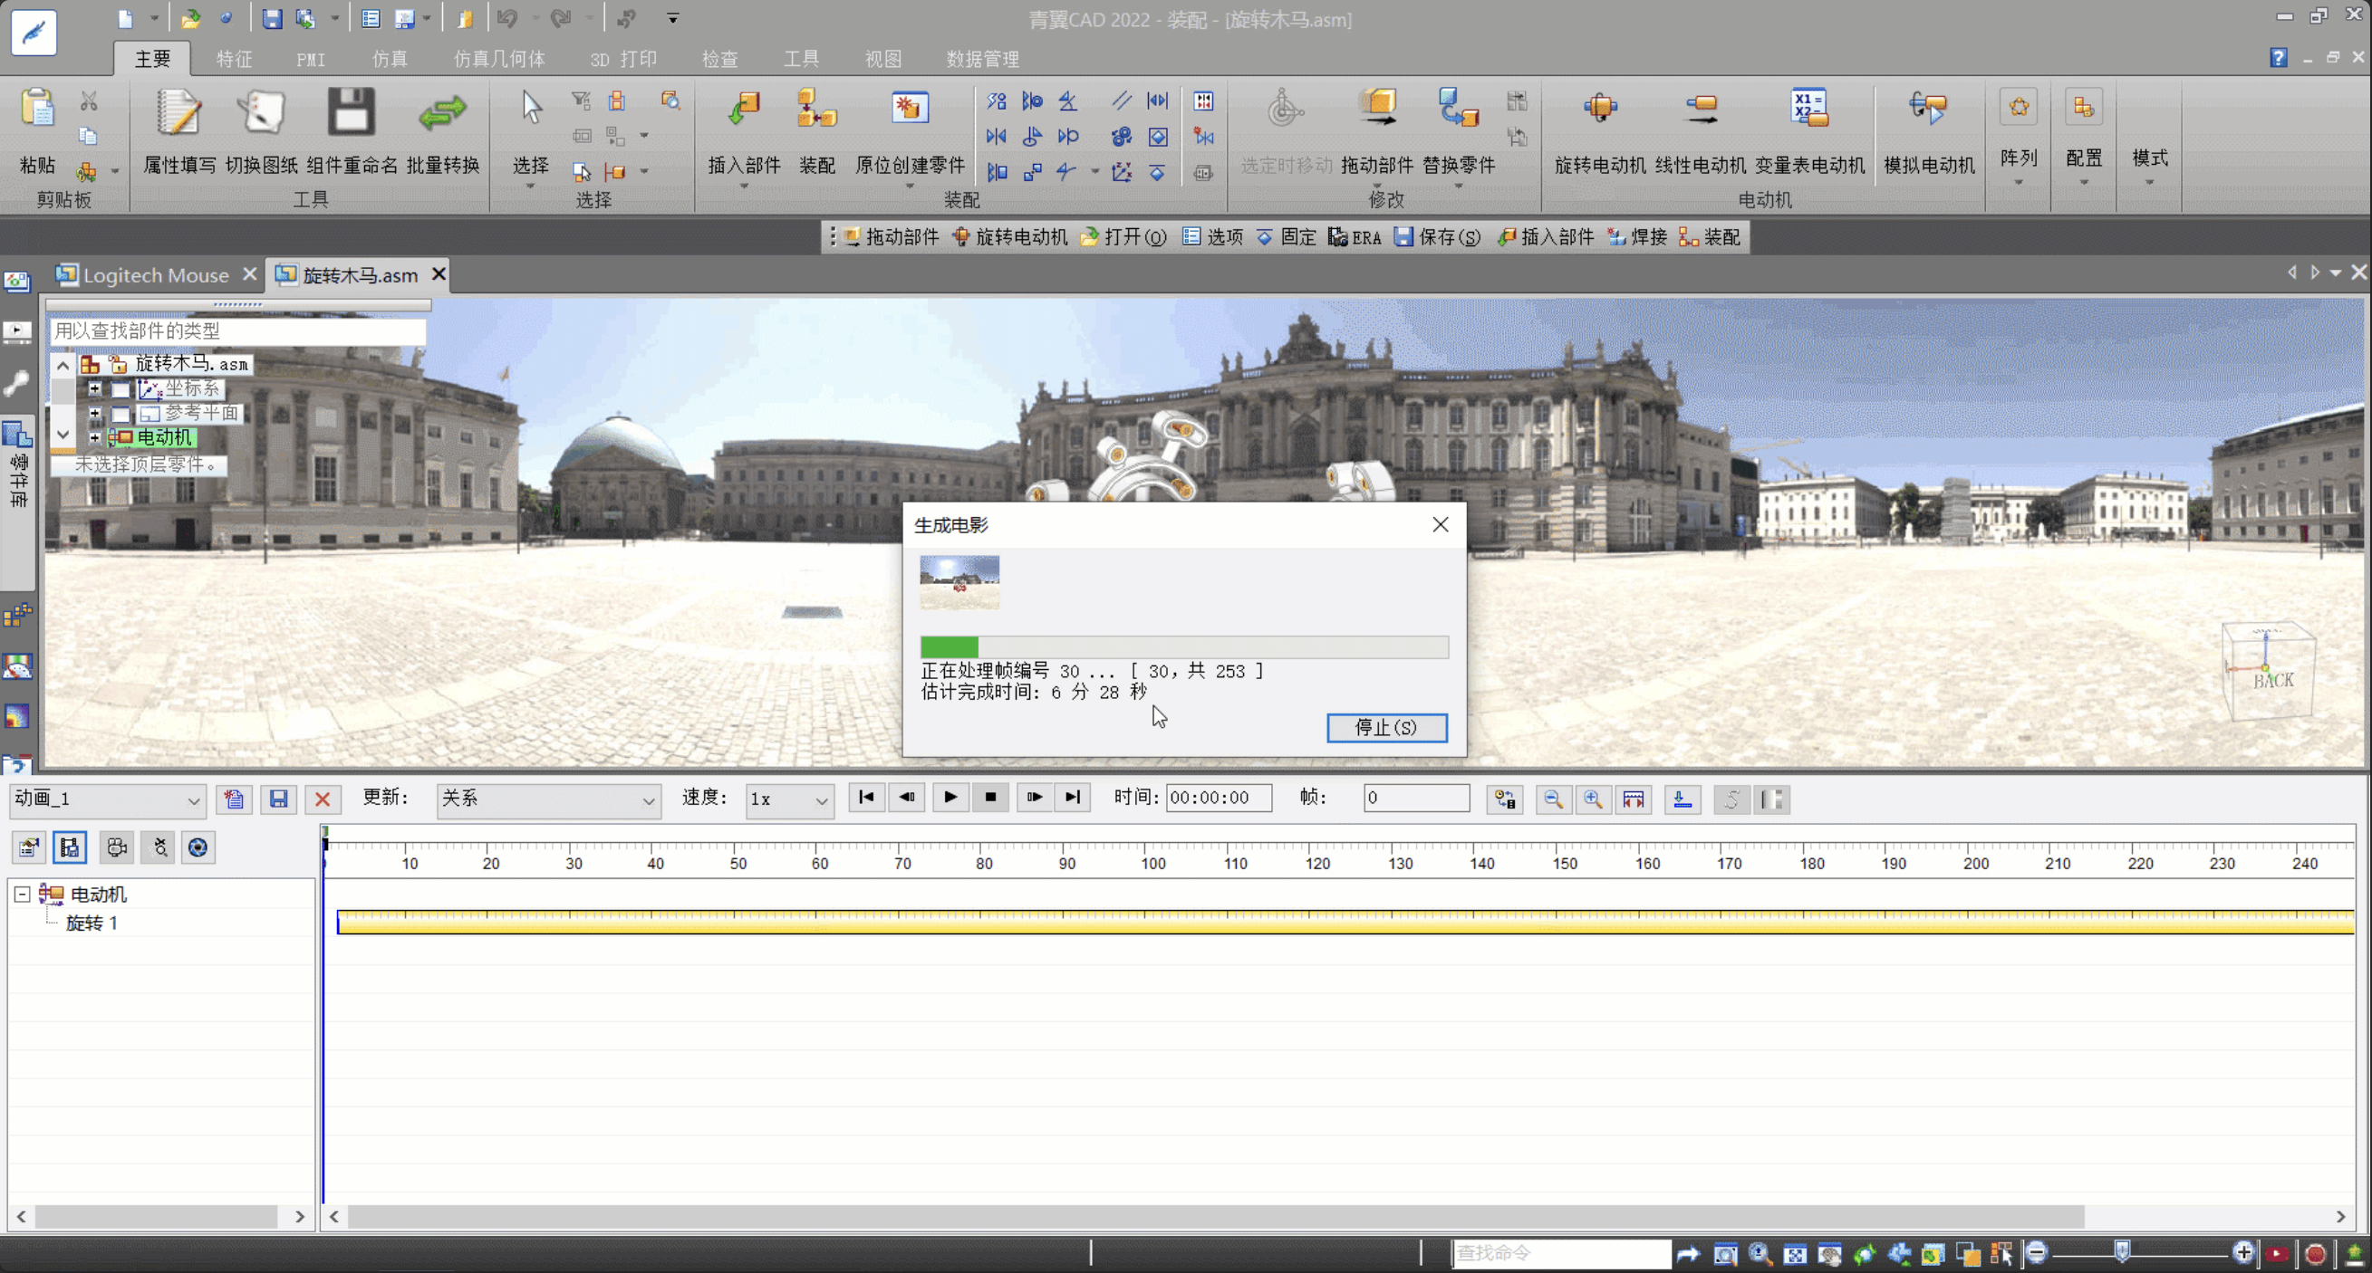Viewport: 2372px width, 1273px height.
Task: Toggle the 参考平面 visibility checkbox
Action: pos(121,414)
